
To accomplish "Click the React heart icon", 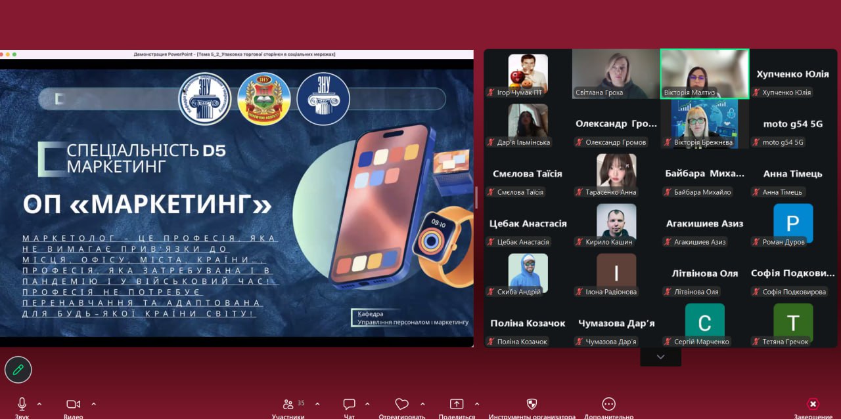I will (401, 404).
